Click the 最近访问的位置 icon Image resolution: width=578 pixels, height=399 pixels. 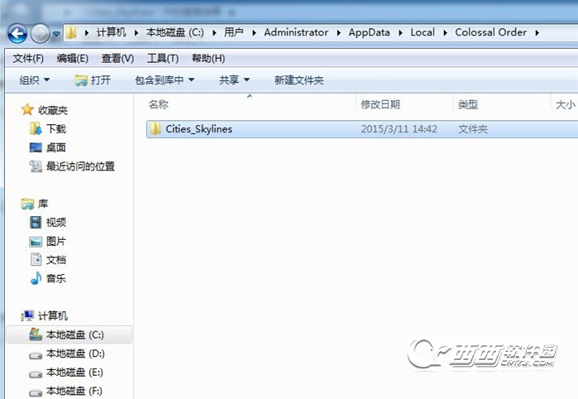tap(36, 166)
